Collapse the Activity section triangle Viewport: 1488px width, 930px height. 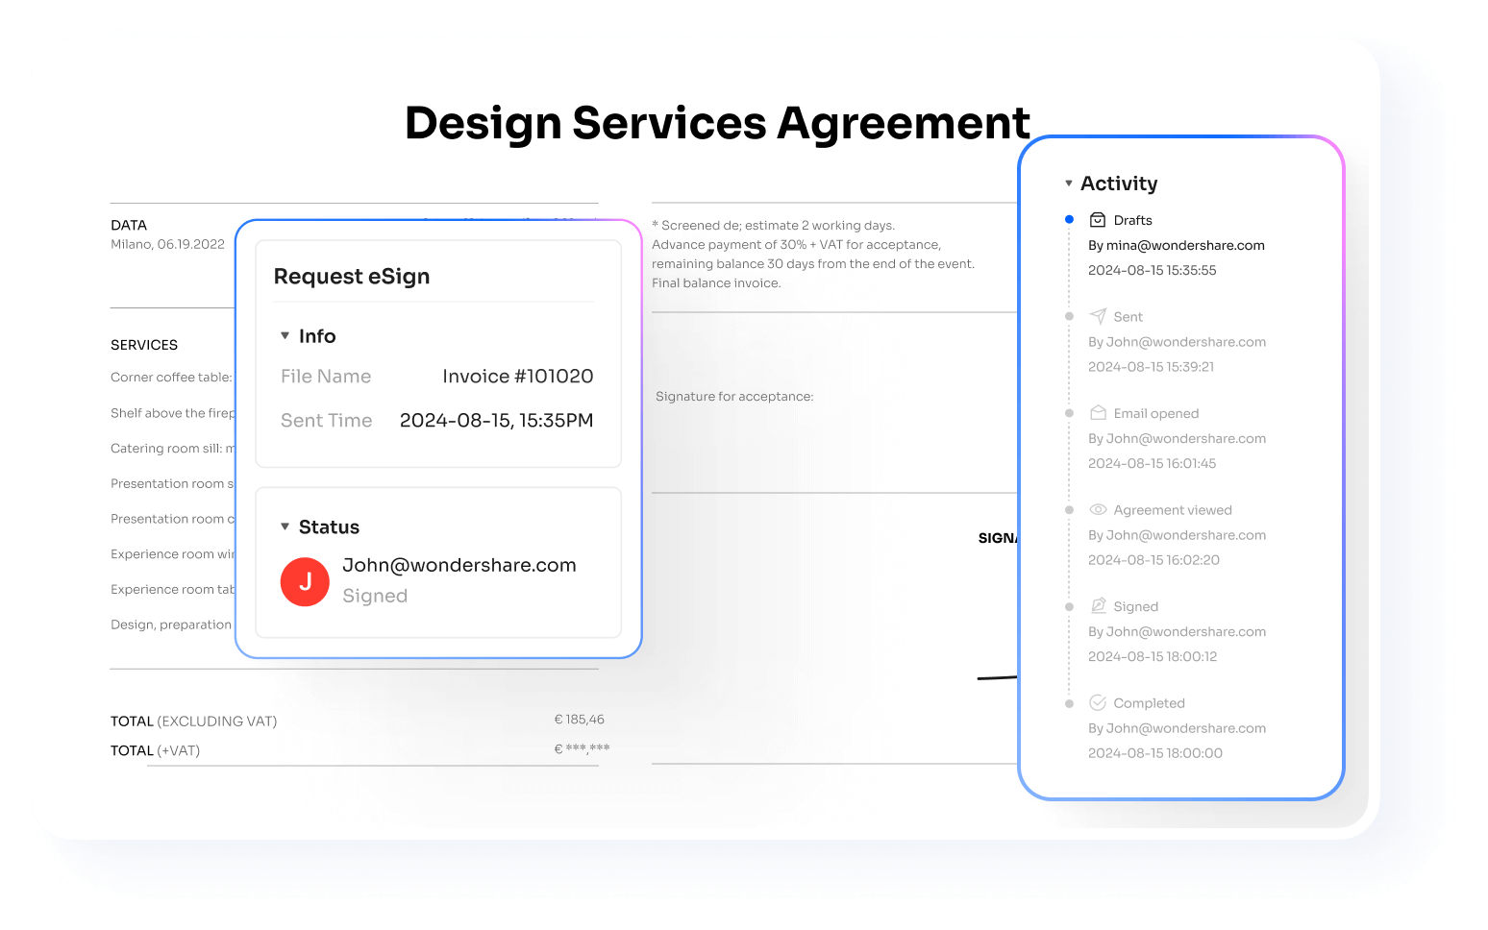(x=1068, y=183)
